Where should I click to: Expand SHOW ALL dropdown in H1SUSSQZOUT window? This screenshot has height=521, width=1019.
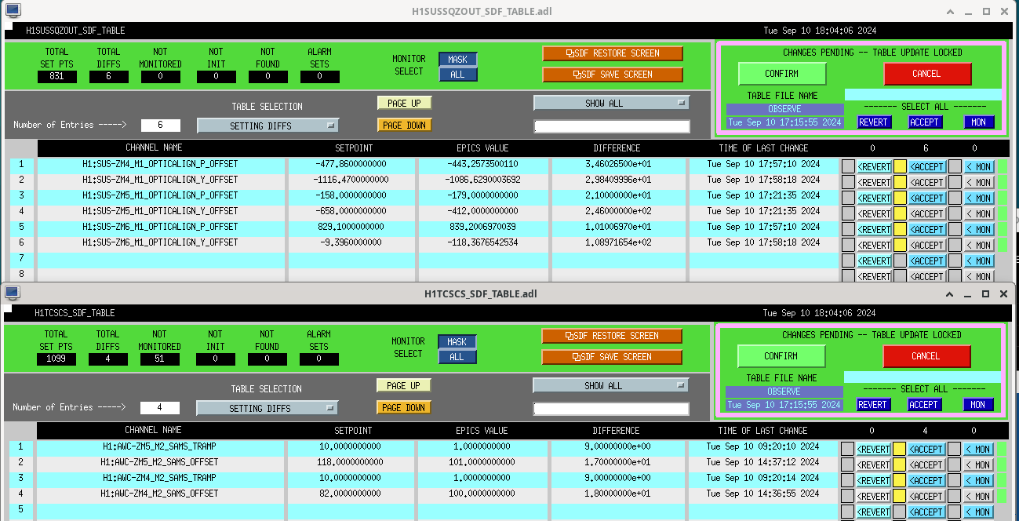[611, 103]
